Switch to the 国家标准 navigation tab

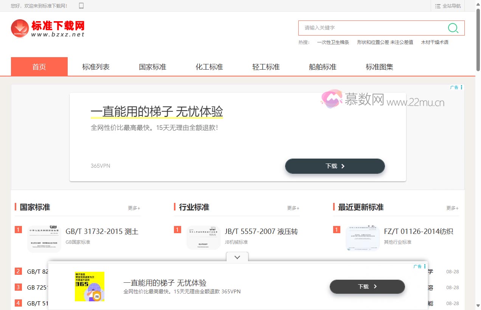pos(152,67)
